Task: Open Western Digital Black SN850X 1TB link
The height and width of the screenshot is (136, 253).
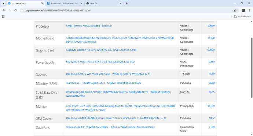Action: [x=118, y=94]
